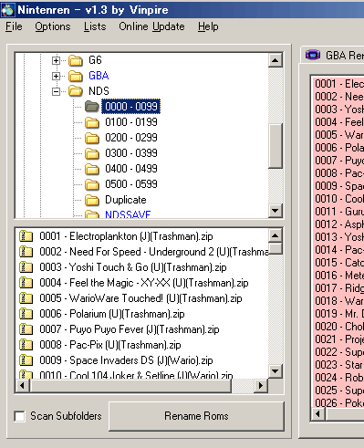364x448 pixels.
Task: Select the 0100 - 0199 folder
Action: pyautogui.click(x=131, y=122)
